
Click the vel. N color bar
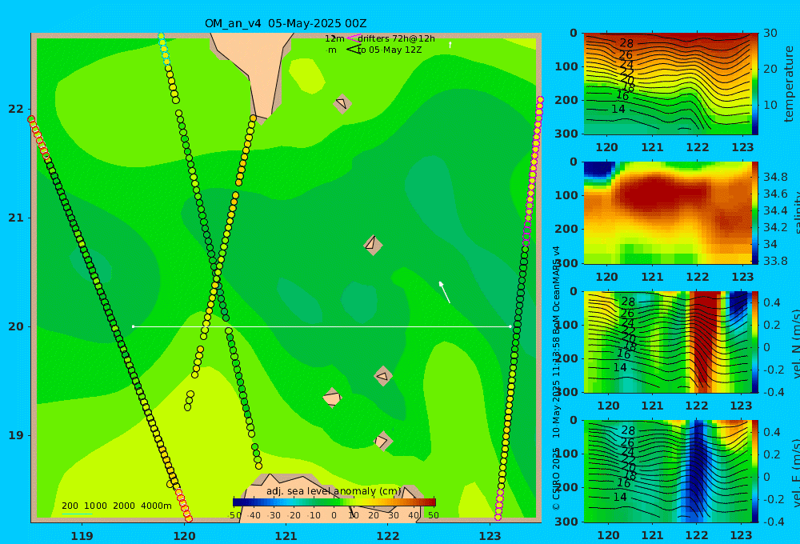tap(755, 342)
